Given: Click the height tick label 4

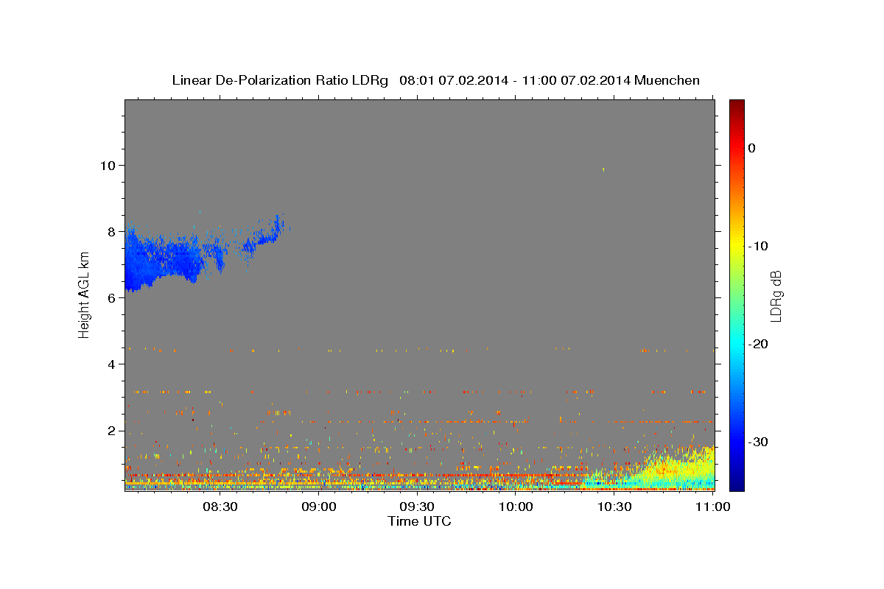Looking at the screenshot, I should (x=112, y=364).
